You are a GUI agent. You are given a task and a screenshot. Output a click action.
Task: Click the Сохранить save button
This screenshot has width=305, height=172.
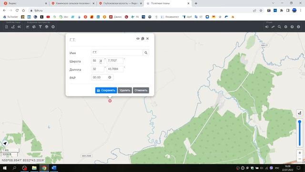106,90
